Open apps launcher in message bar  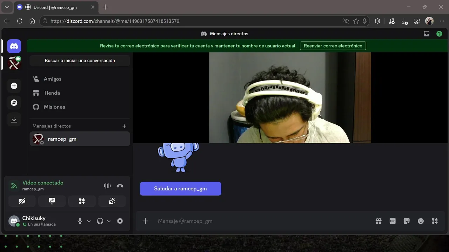pos(435,221)
